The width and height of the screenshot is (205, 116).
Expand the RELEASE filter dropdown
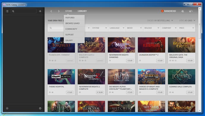[x=152, y=28]
